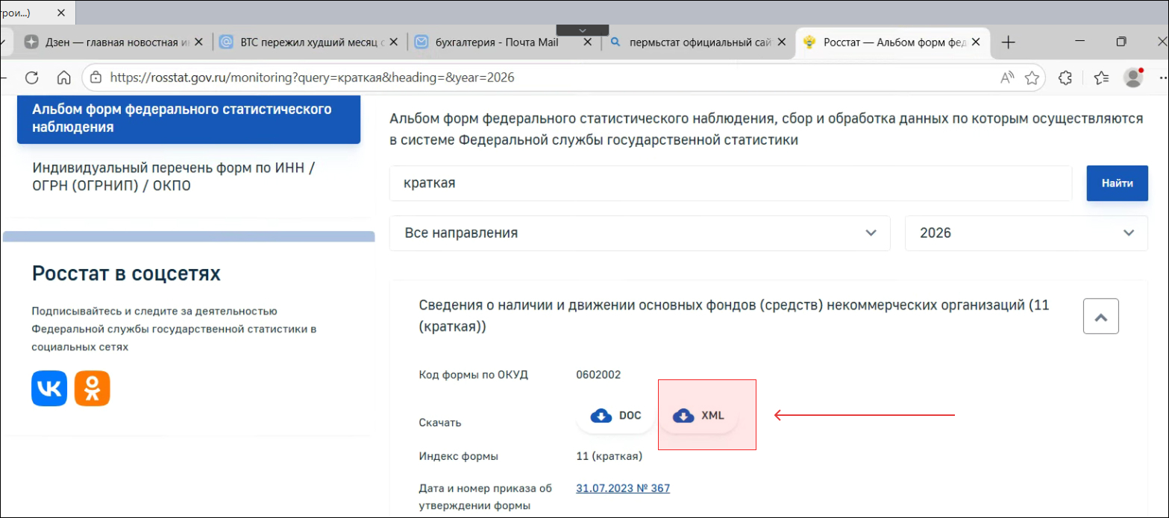Image resolution: width=1169 pixels, height=518 pixels.
Task: Click the search field containing краткая
Action: [730, 183]
